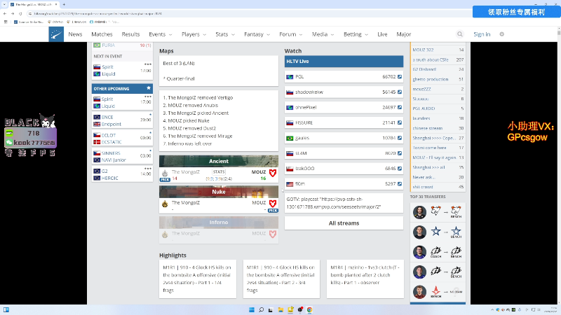Open the Major menu item
Screen dimensions: 561x315
404,34
